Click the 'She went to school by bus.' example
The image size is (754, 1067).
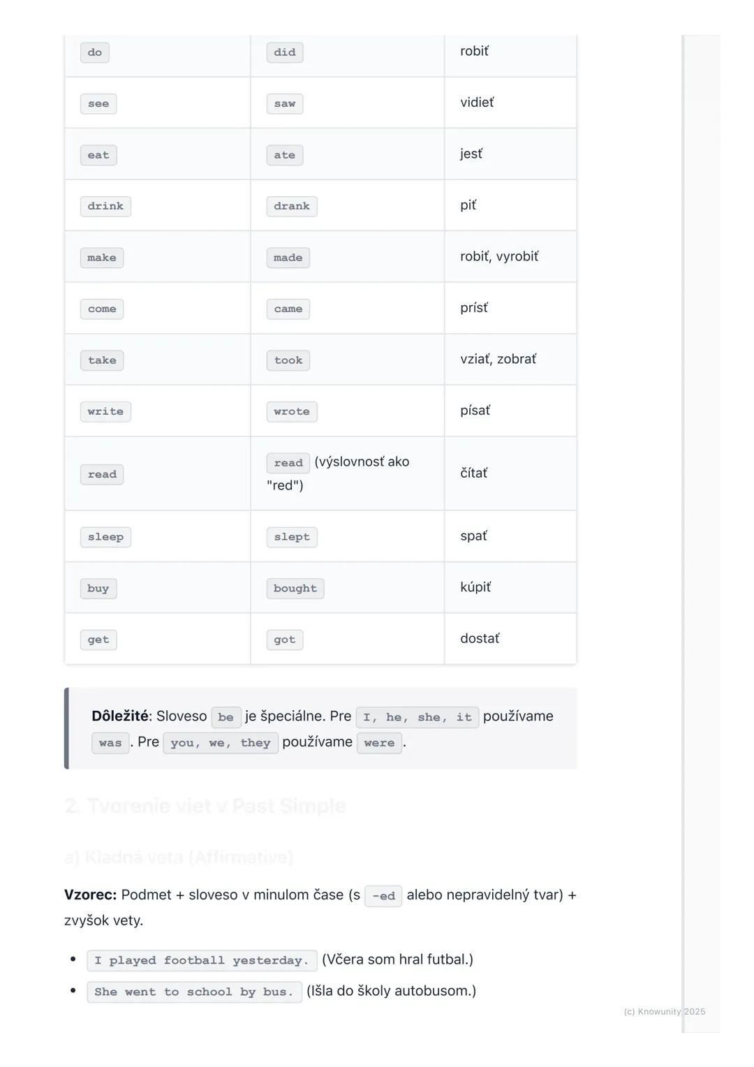pyautogui.click(x=194, y=992)
